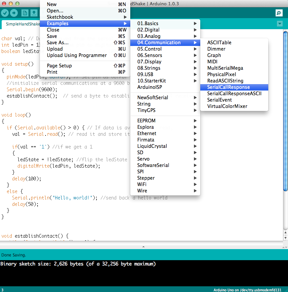Image resolution: width=288 pixels, height=292 pixels.
Task: Expand the SD library examples
Action: pos(165,152)
